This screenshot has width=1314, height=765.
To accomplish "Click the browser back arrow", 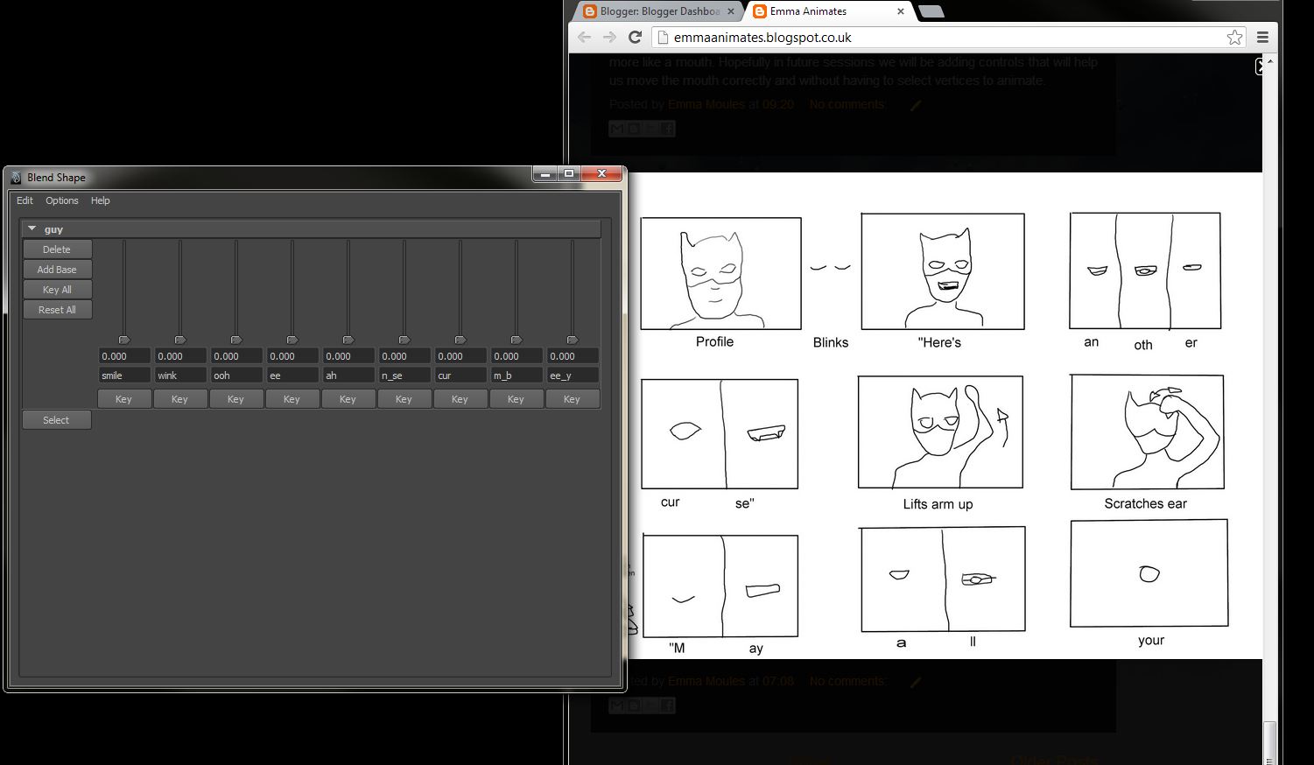I will [x=585, y=37].
